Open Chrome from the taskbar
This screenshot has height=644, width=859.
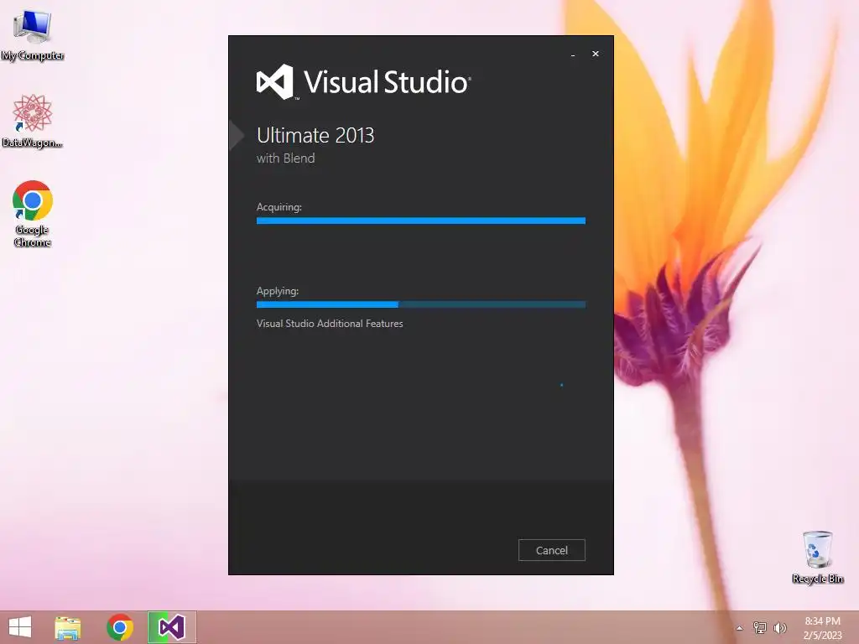click(120, 627)
